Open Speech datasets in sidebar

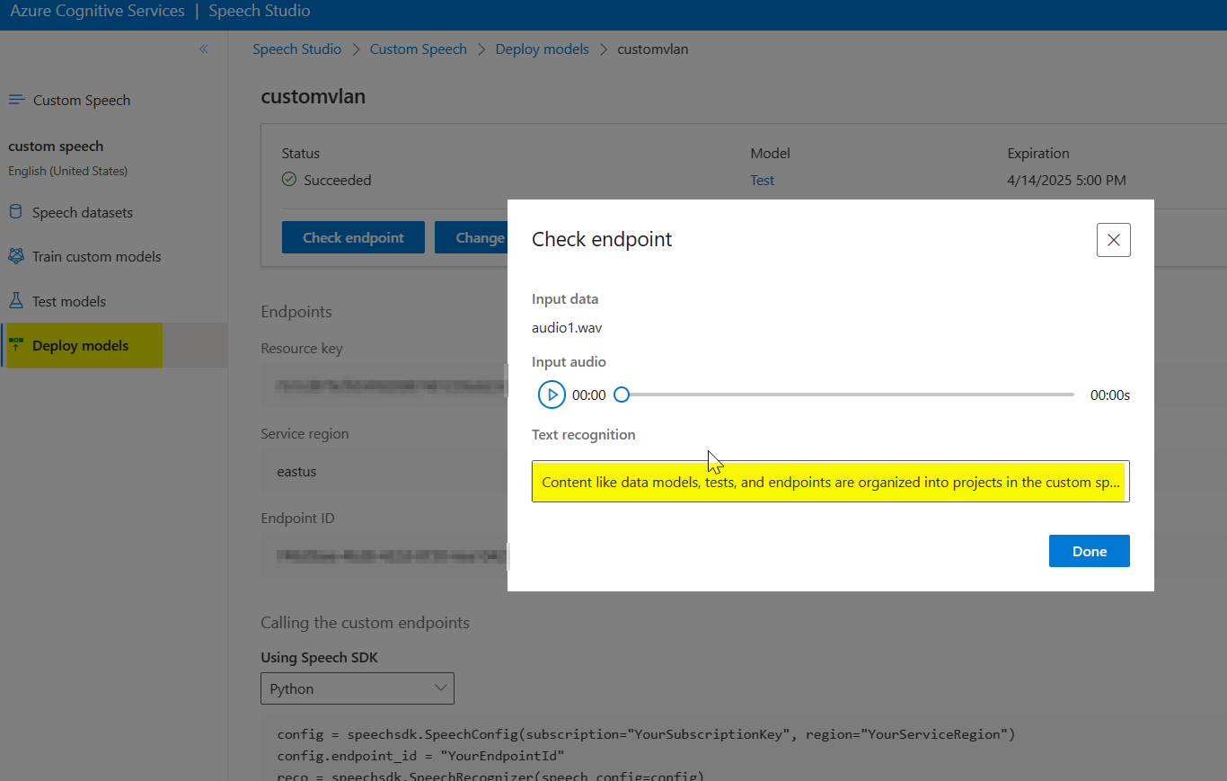click(x=83, y=212)
